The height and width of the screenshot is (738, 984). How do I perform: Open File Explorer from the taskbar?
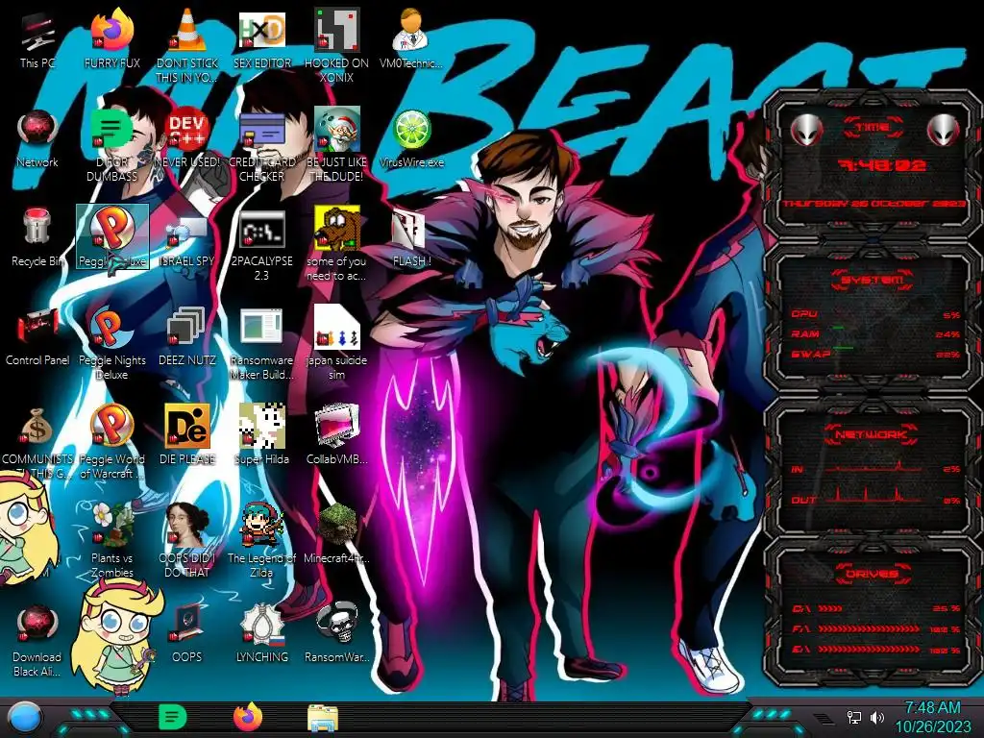coord(323,719)
